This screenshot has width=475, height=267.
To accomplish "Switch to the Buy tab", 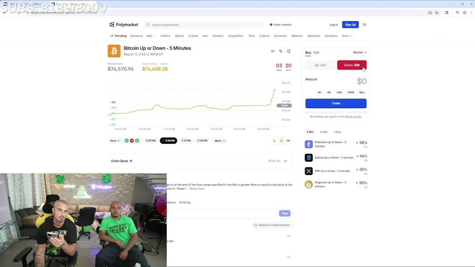I will click(308, 53).
